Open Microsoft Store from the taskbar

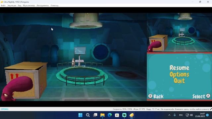point(117,115)
